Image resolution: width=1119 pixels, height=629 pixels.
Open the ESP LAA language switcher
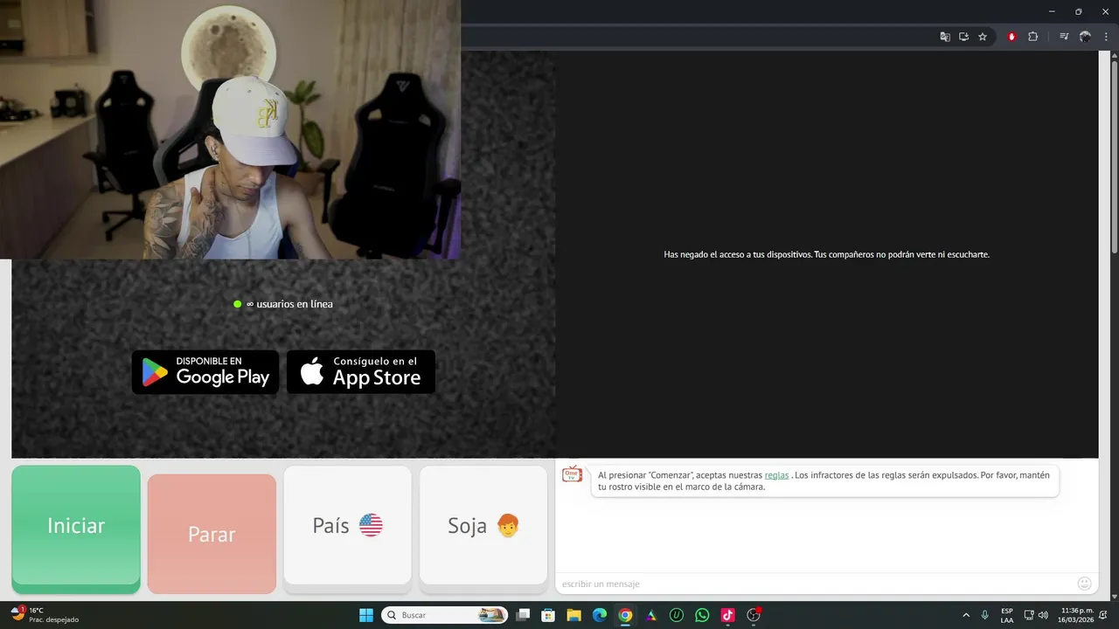click(1007, 615)
